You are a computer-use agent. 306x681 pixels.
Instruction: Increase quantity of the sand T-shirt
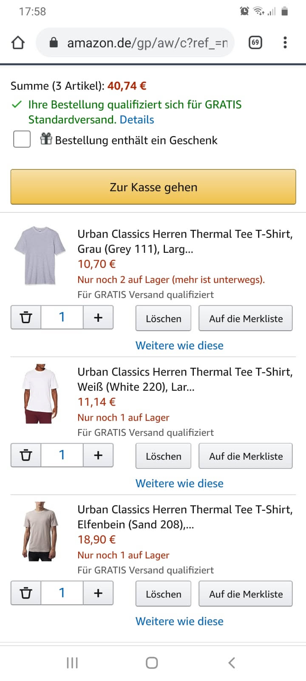pos(98,593)
